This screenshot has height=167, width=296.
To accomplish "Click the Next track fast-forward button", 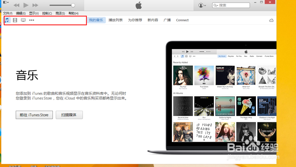I will coord(35,5).
